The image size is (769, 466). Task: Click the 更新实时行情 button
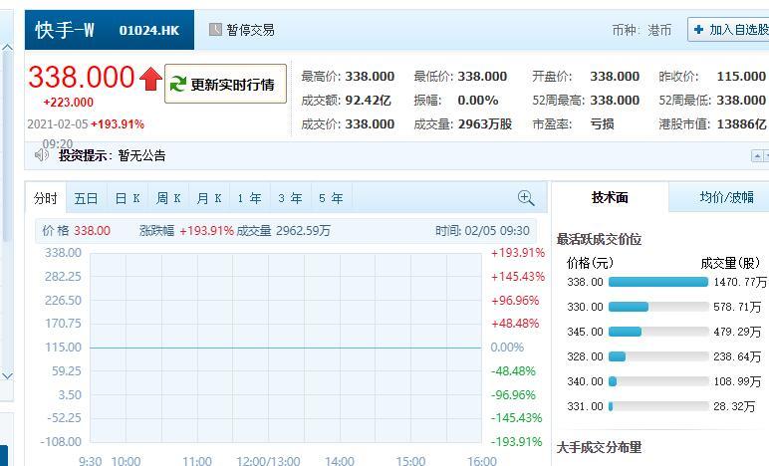pos(225,84)
